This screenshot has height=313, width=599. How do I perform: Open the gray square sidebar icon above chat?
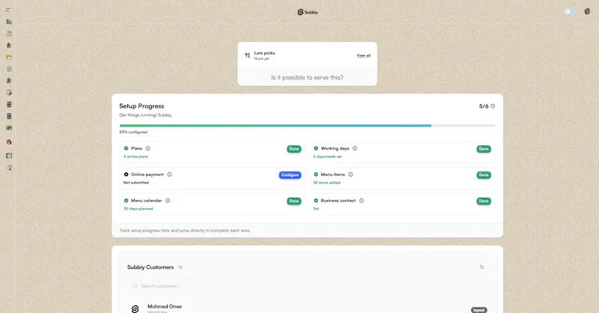point(9,156)
